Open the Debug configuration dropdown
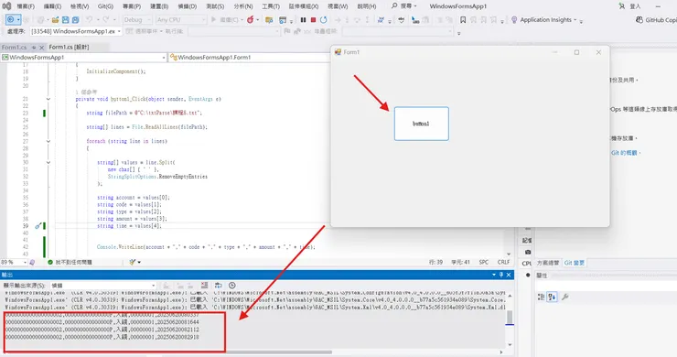This screenshot has width=677, height=357. point(137,20)
